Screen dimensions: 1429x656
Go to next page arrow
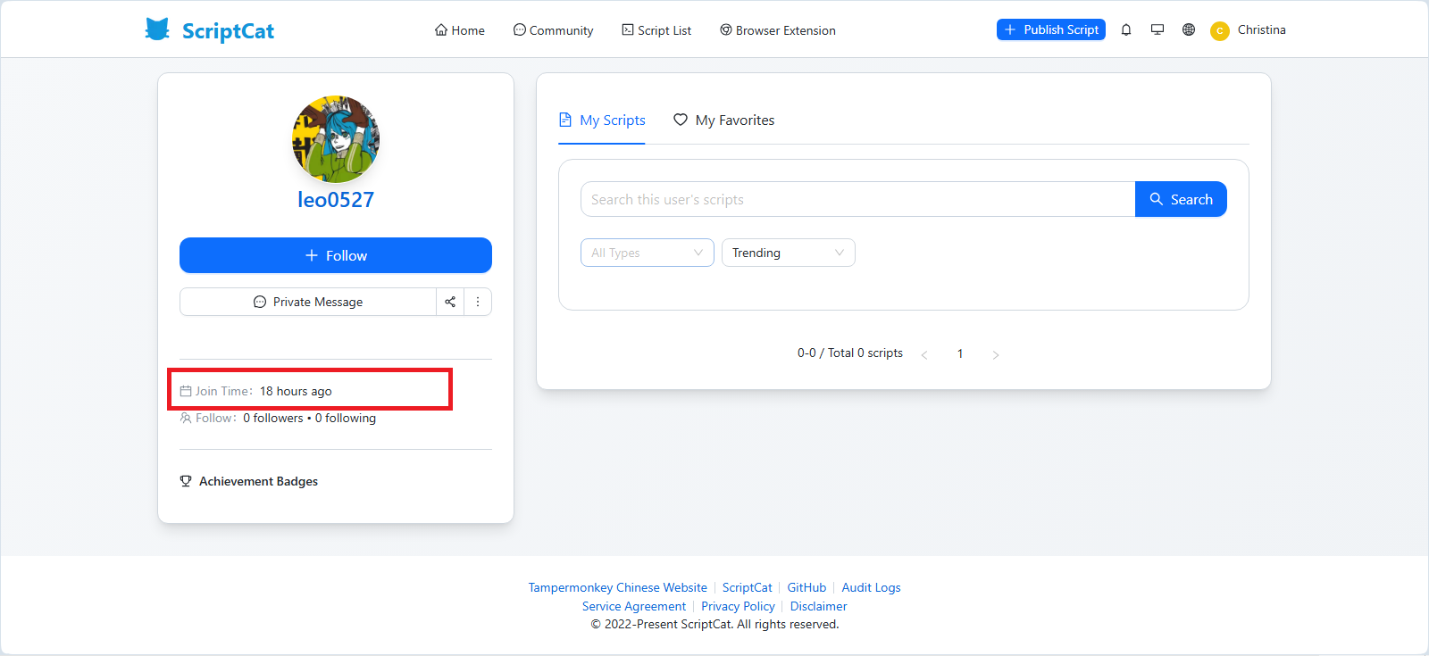(996, 354)
